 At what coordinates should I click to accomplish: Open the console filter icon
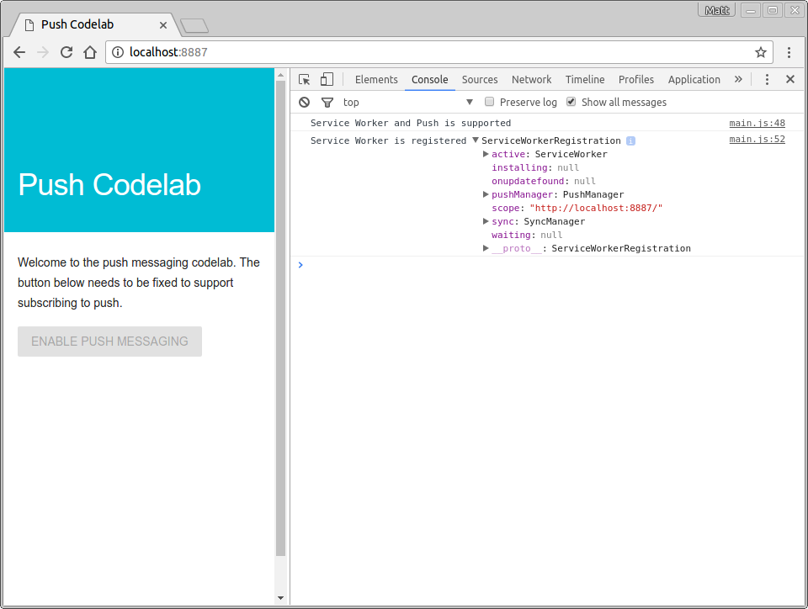pyautogui.click(x=327, y=102)
